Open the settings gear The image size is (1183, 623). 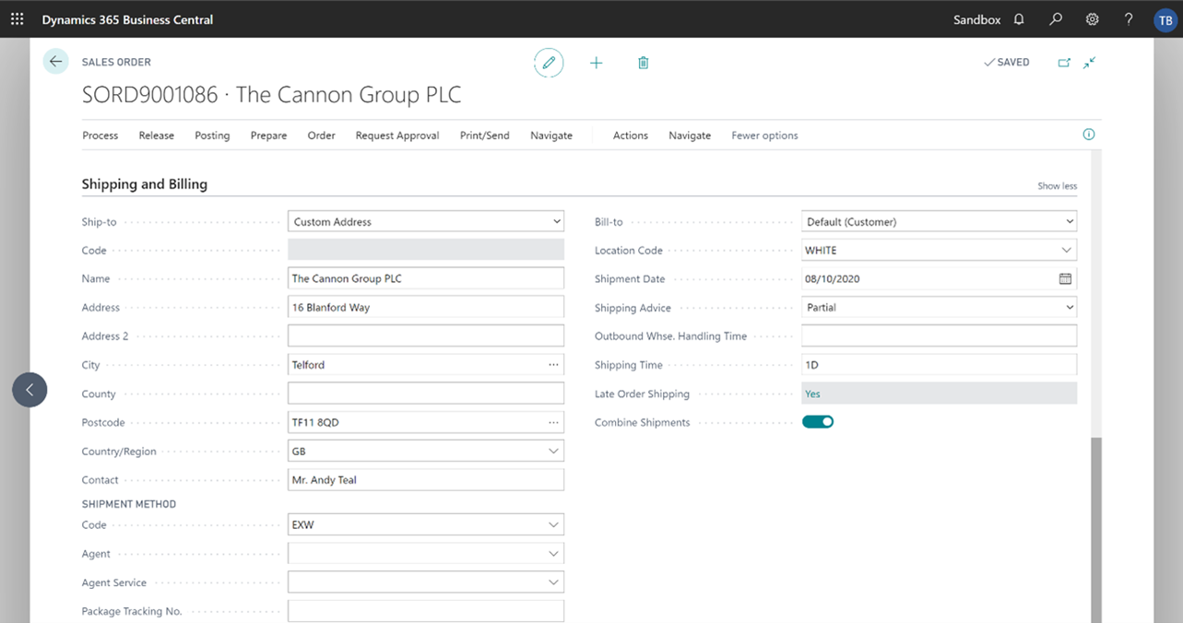1093,19
